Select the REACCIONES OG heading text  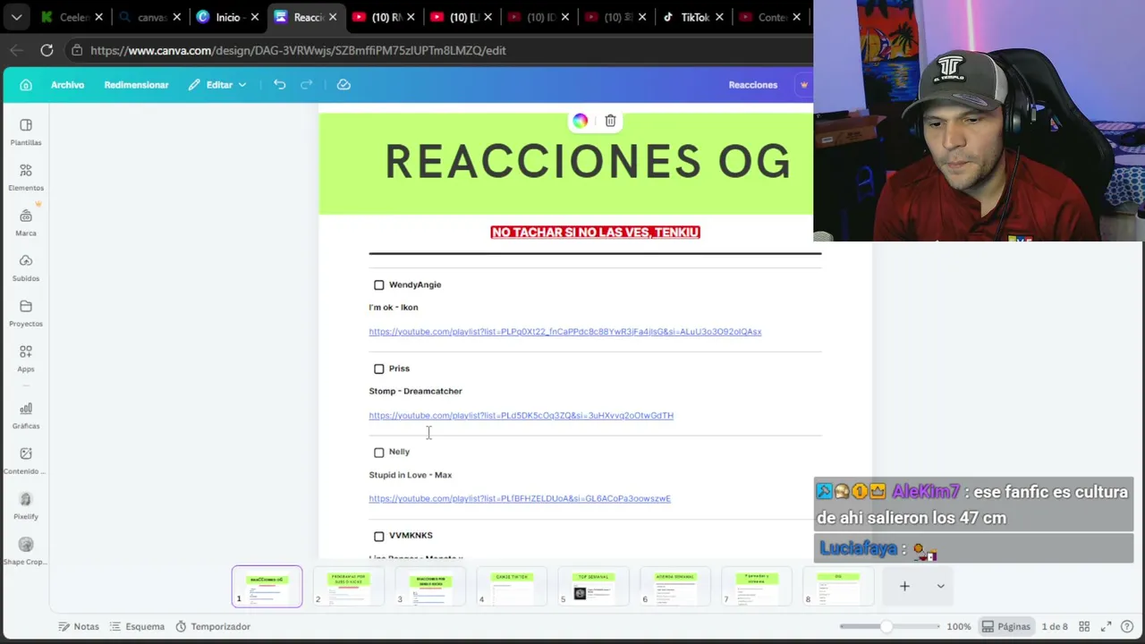[588, 162]
